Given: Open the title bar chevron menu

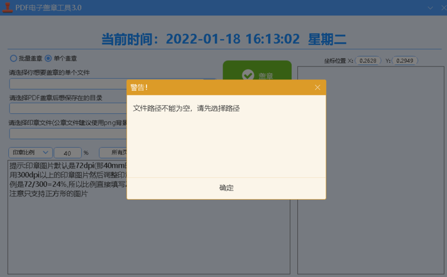Looking at the screenshot, I should 430,8.
